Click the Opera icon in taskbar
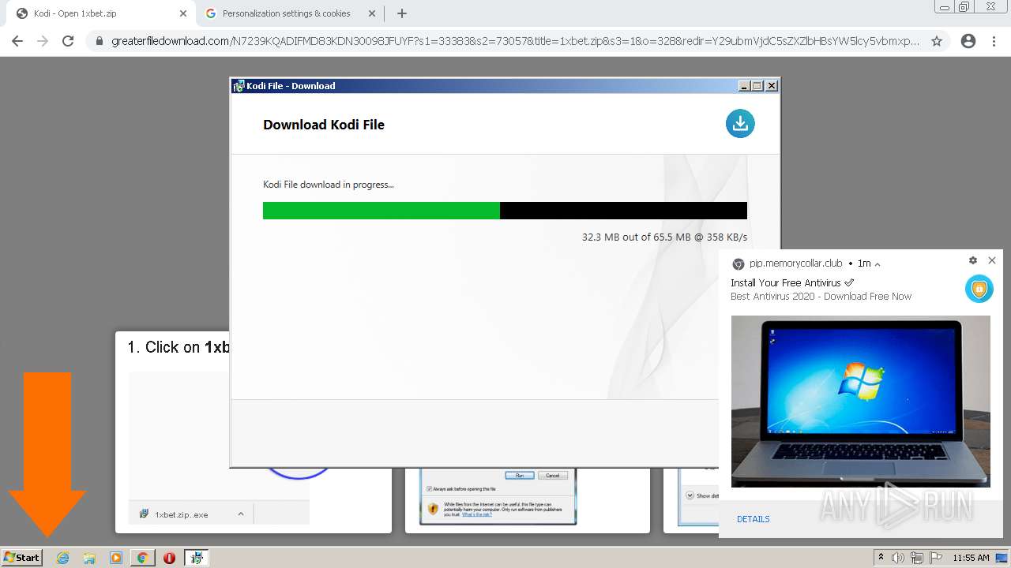The image size is (1011, 568). tap(169, 558)
